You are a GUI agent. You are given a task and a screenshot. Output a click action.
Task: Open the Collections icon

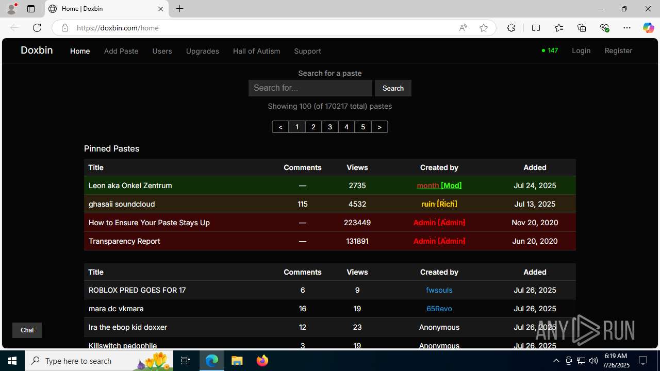(x=582, y=28)
